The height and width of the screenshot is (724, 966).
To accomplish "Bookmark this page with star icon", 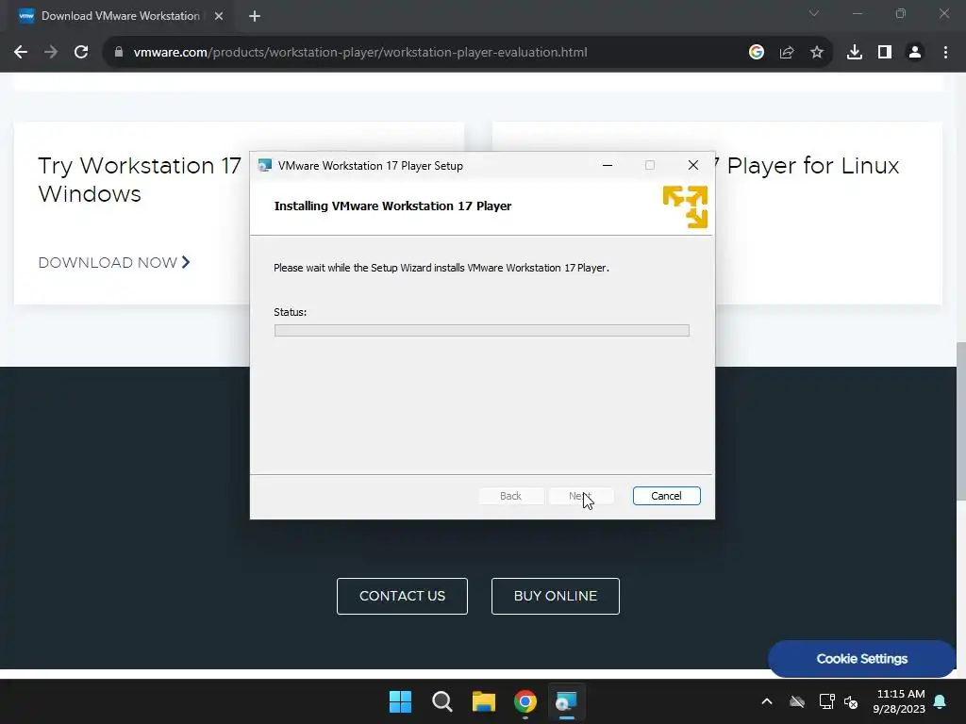I will tap(816, 53).
